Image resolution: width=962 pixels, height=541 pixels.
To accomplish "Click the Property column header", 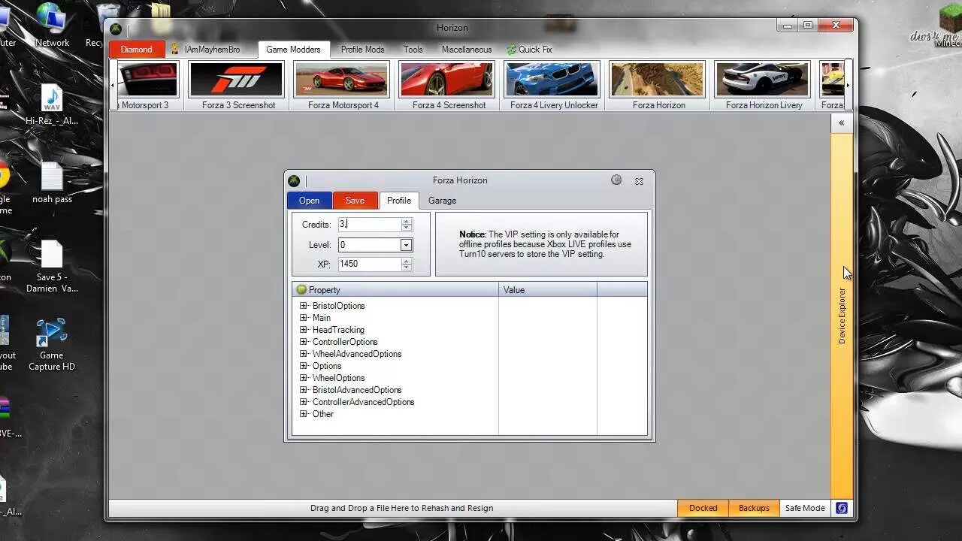I will [395, 289].
